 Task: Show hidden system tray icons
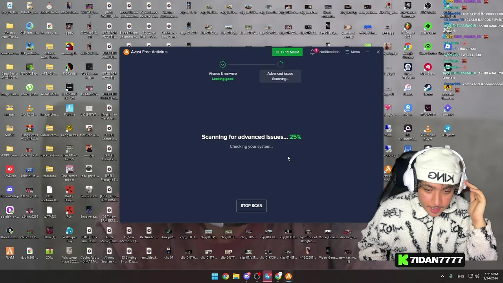click(442, 276)
